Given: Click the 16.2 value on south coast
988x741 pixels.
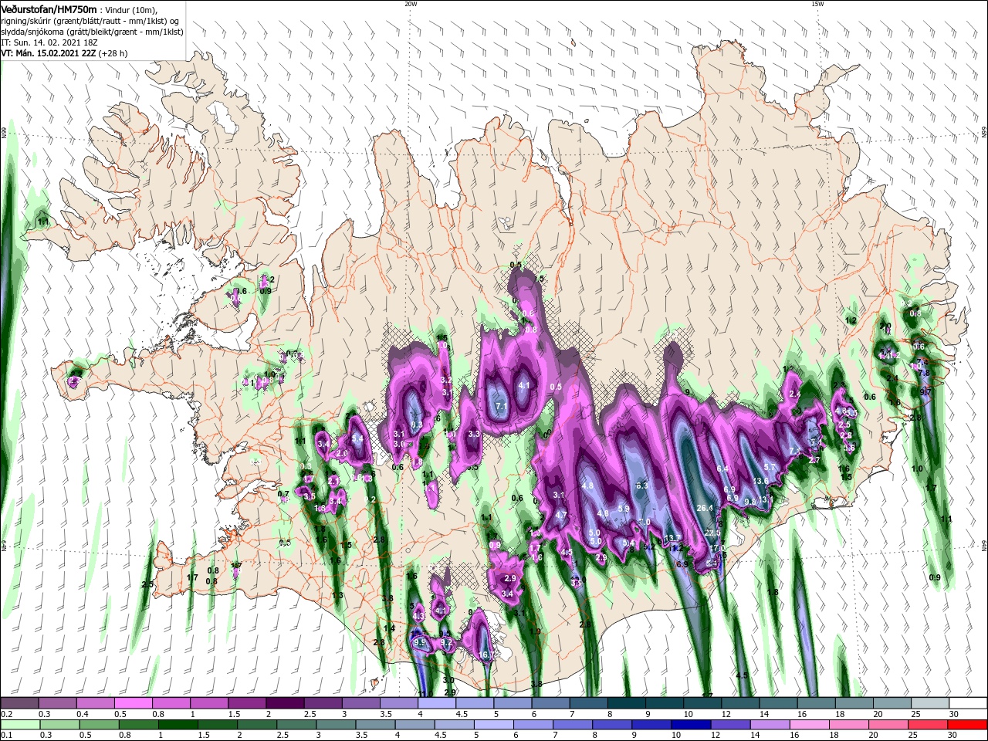Looking at the screenshot, I should pos(486,655).
